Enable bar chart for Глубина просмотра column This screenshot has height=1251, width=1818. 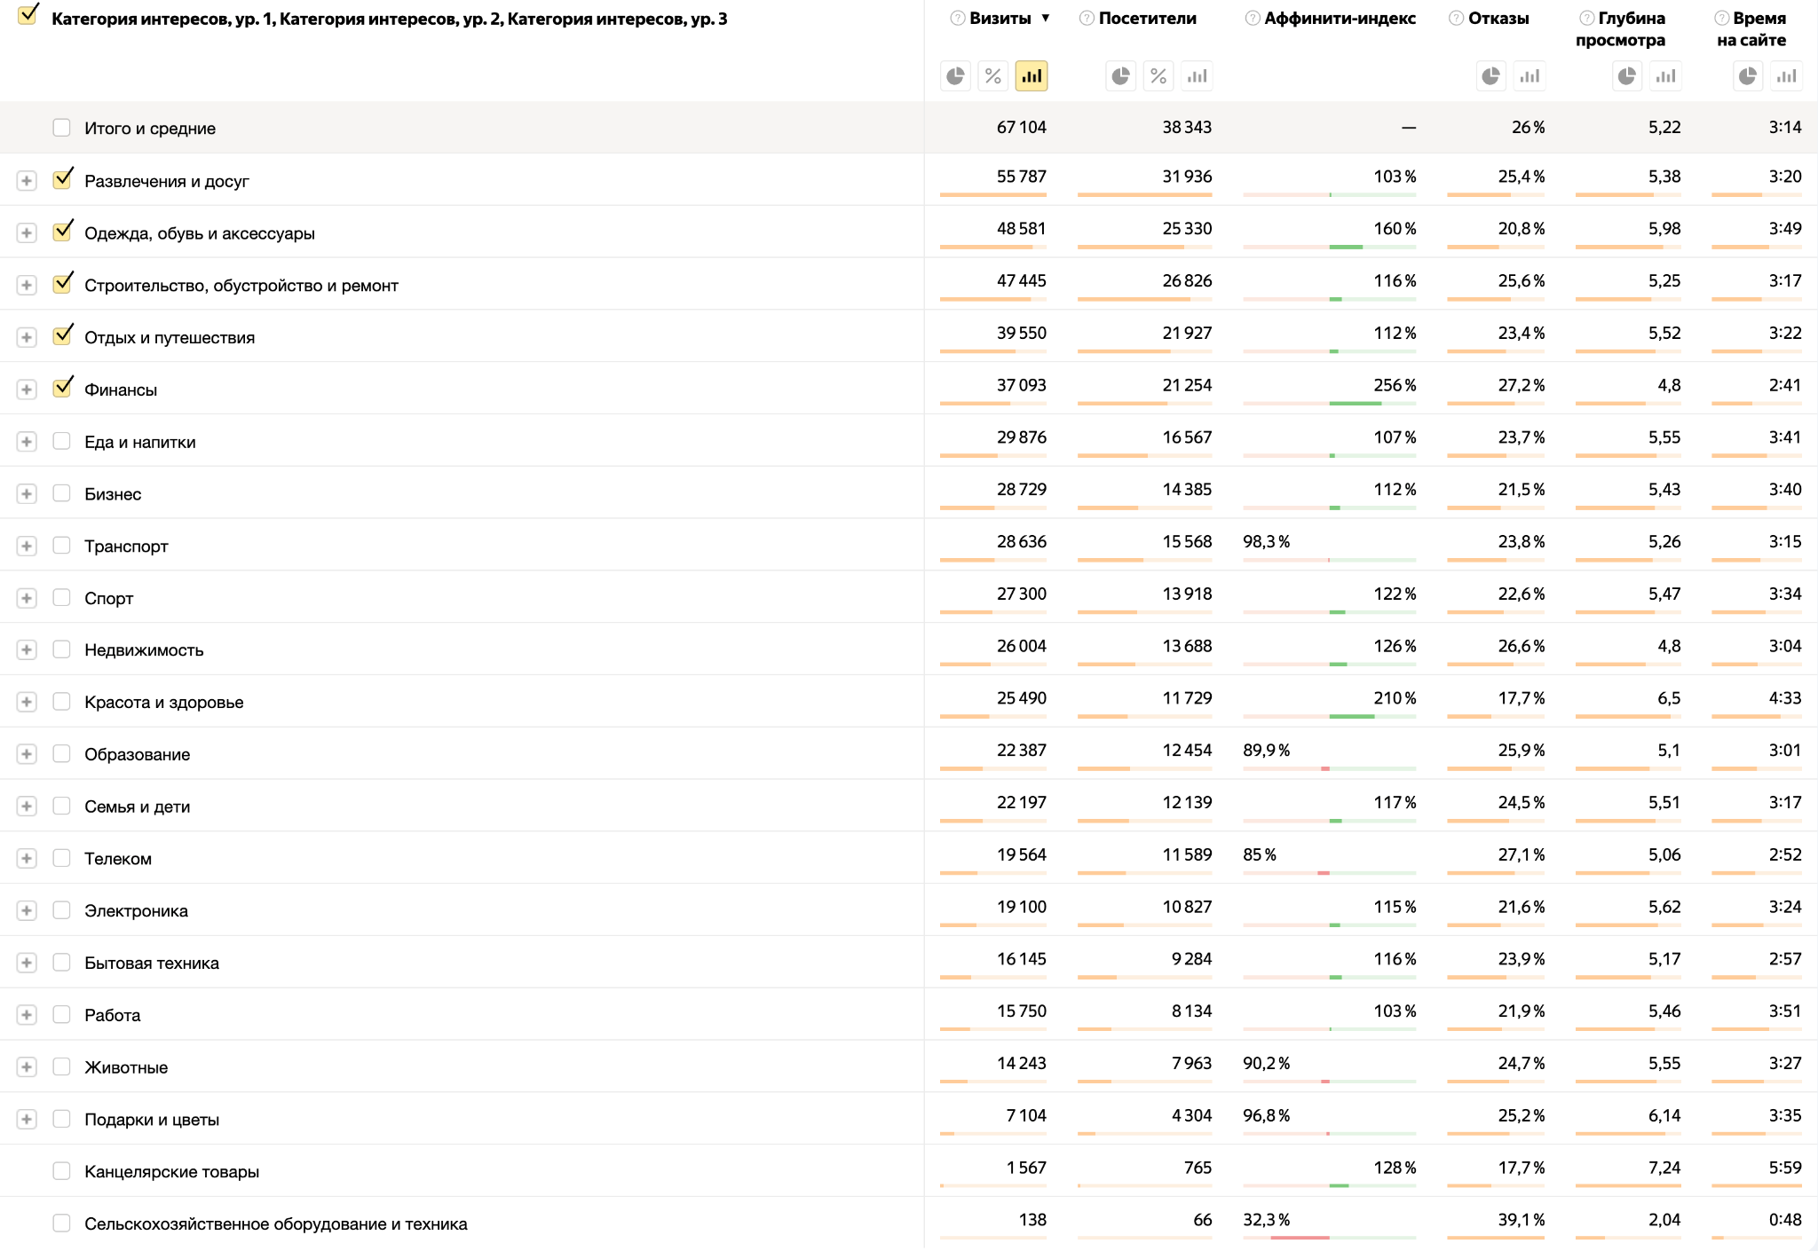pos(1666,76)
